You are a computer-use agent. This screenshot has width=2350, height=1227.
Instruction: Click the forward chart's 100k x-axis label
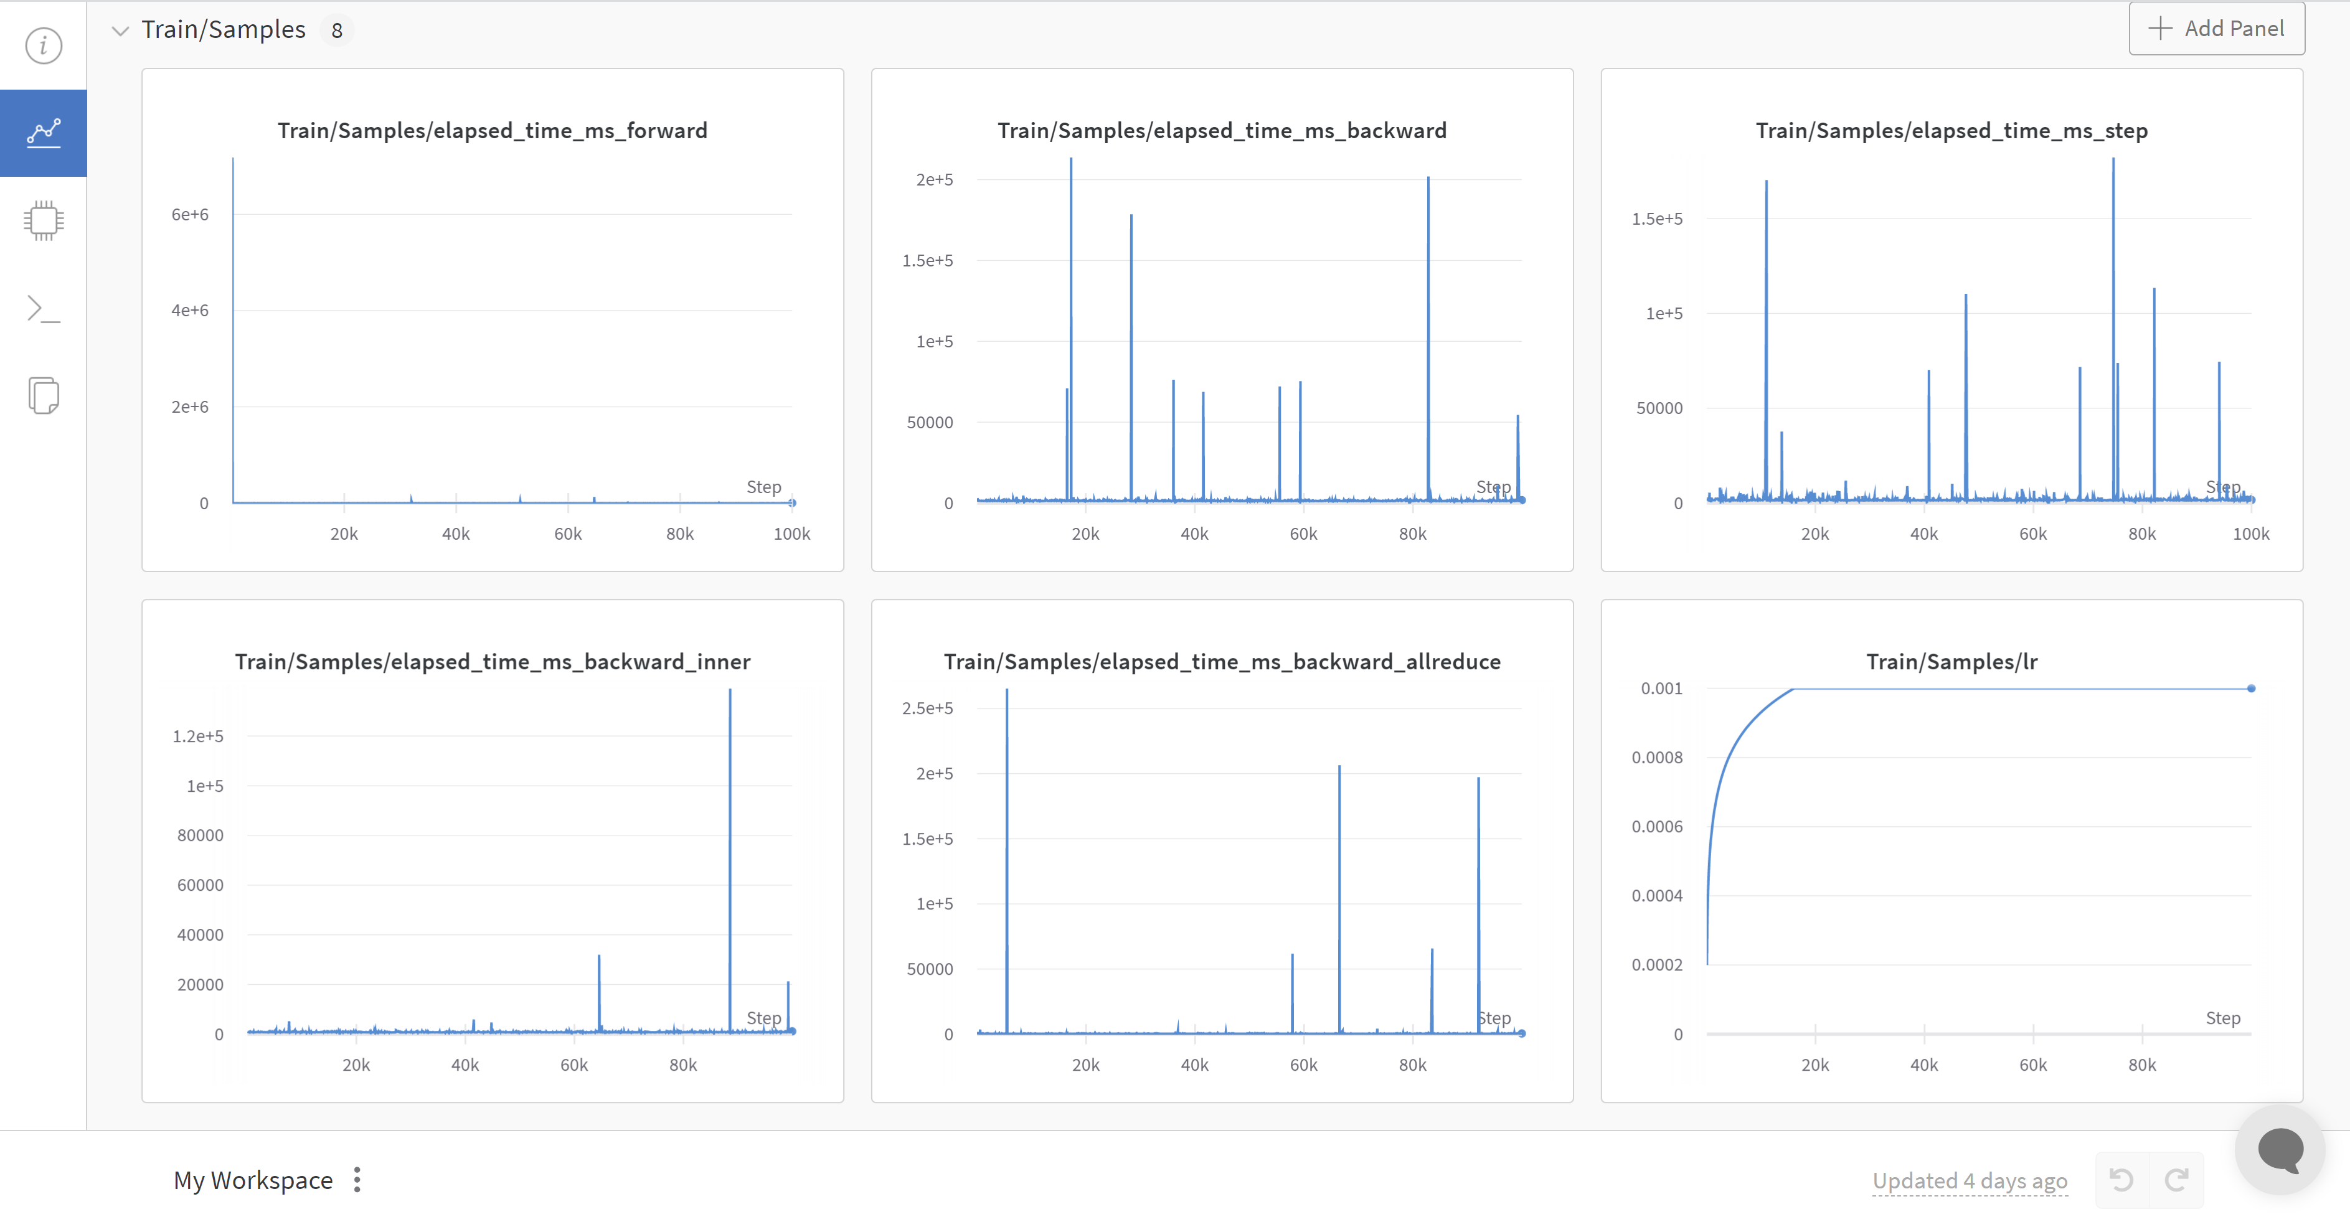792,534
